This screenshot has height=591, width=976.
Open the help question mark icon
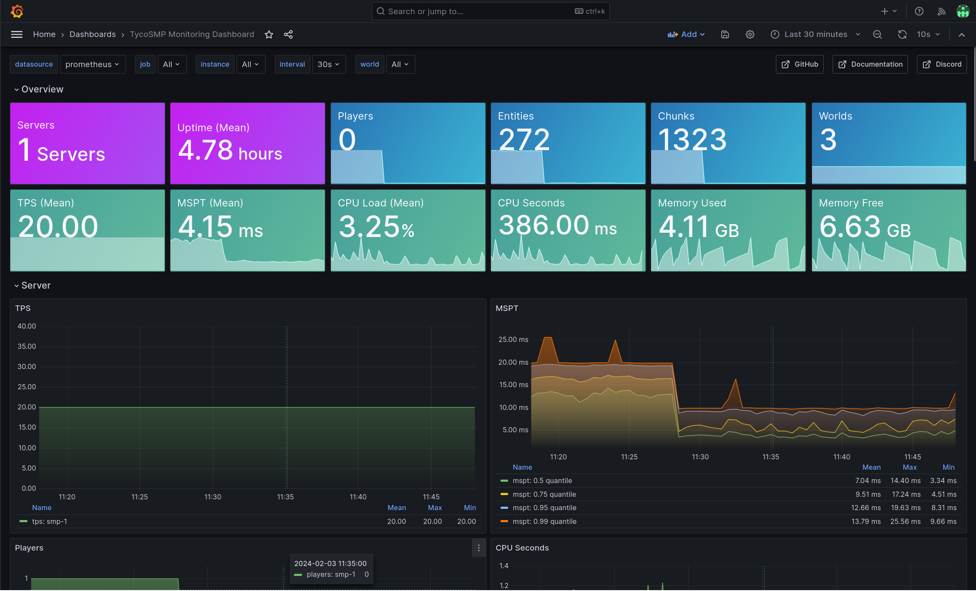(x=919, y=11)
